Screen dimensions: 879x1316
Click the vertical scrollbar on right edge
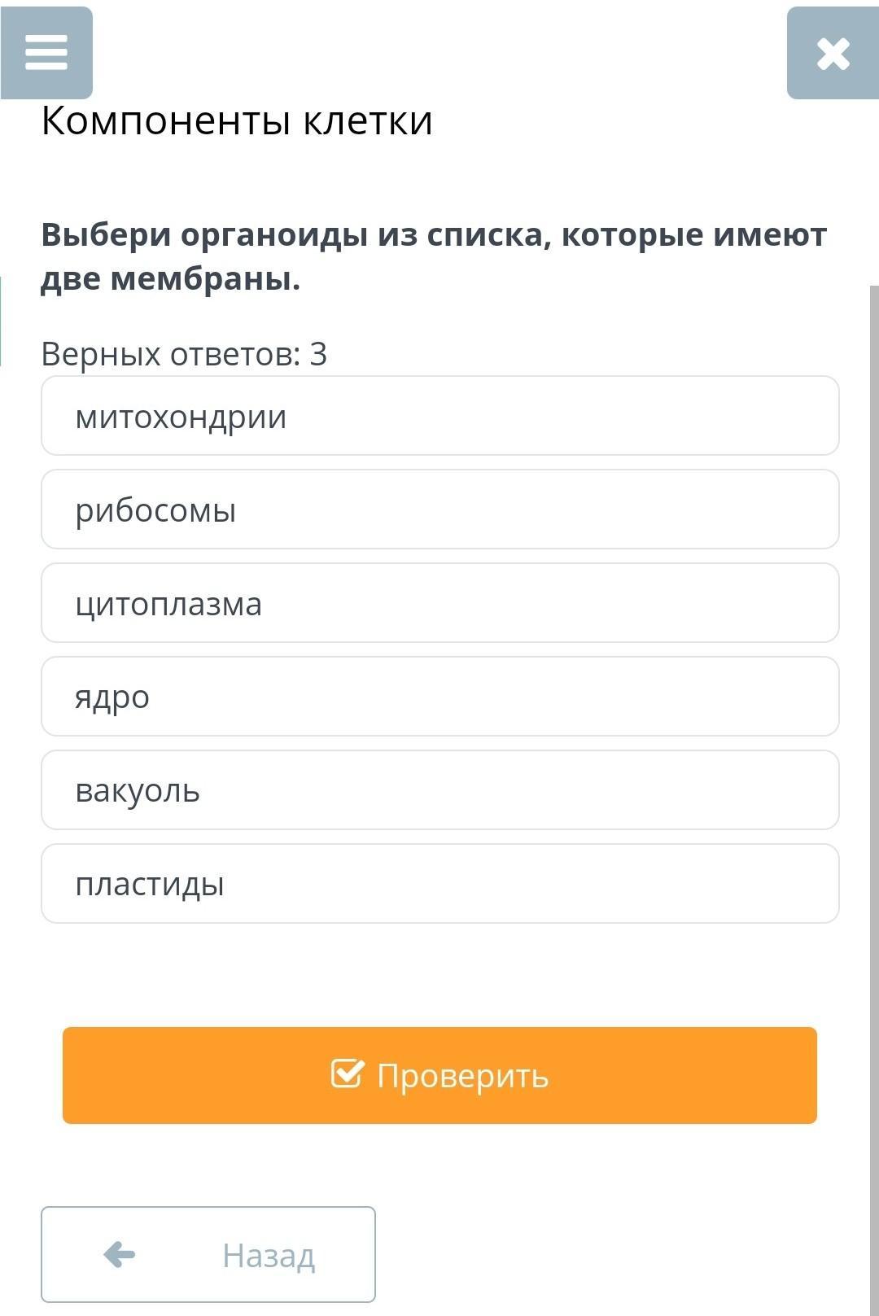coord(874,732)
